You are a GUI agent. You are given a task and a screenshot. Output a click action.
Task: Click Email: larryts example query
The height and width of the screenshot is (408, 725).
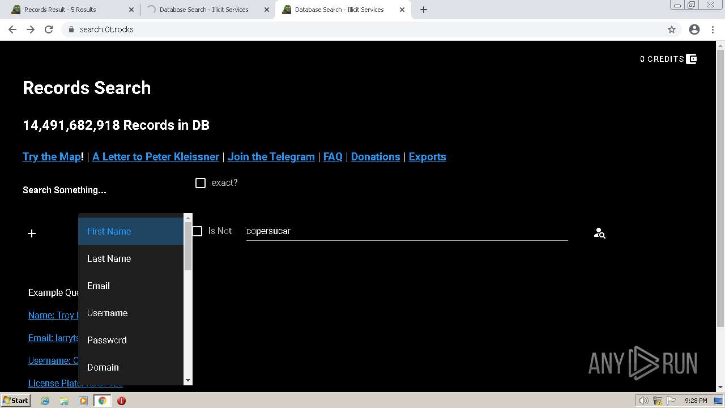point(53,338)
